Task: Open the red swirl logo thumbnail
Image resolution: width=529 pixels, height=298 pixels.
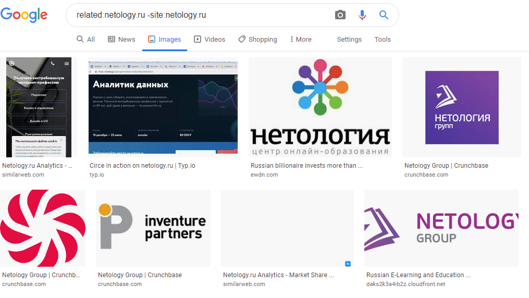Action: pyautogui.click(x=43, y=228)
